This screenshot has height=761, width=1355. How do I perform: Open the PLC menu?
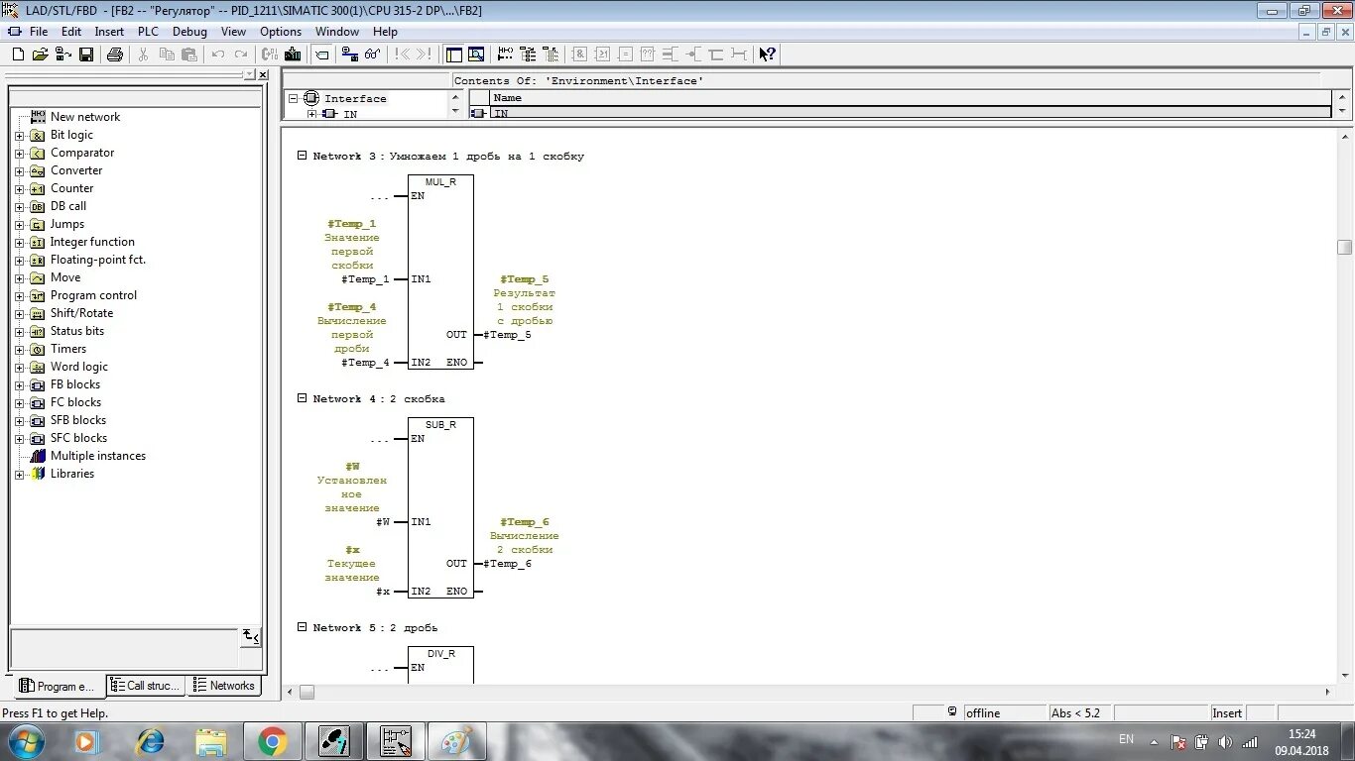(148, 32)
